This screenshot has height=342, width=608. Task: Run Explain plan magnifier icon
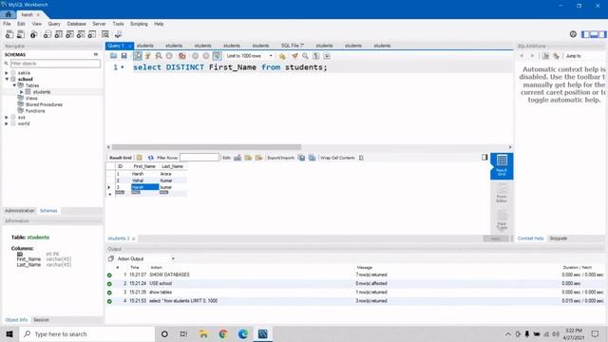tap(159, 56)
